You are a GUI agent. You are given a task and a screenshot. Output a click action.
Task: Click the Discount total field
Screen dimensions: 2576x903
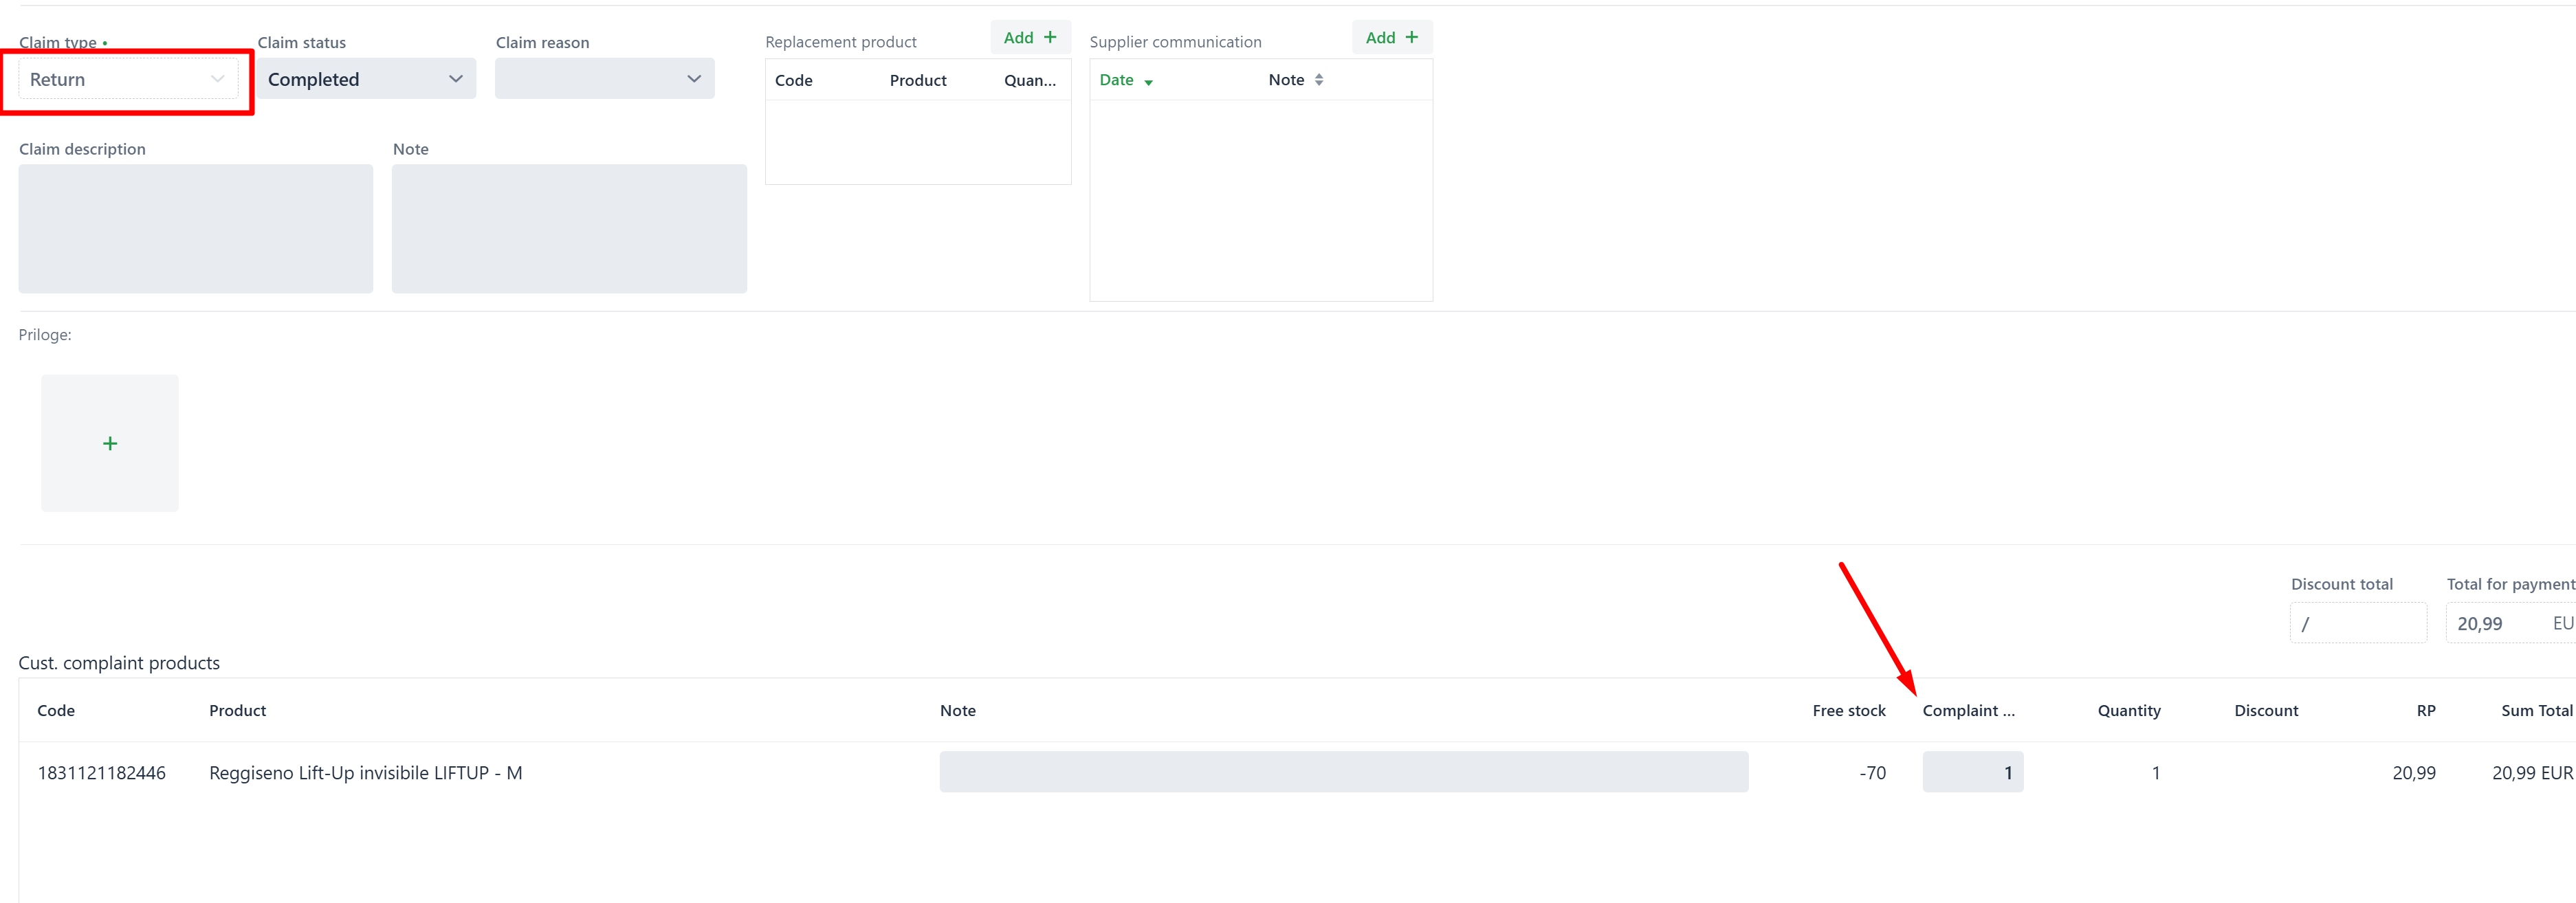pos(2357,623)
